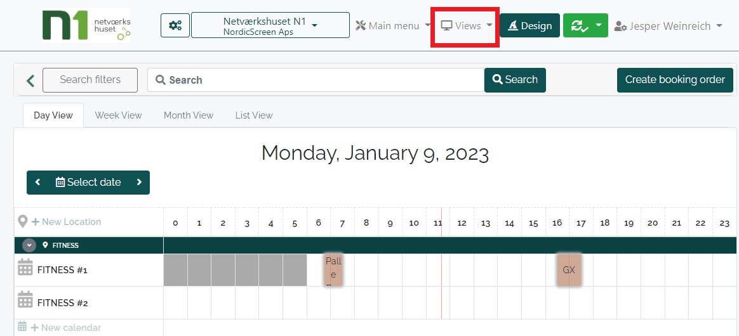
Task: Click hour 20 in timeline header
Action: [653, 223]
